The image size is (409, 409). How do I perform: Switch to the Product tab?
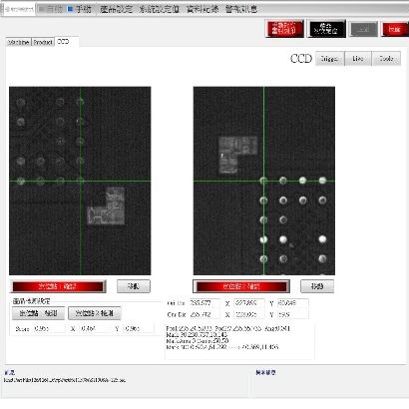[x=43, y=42]
